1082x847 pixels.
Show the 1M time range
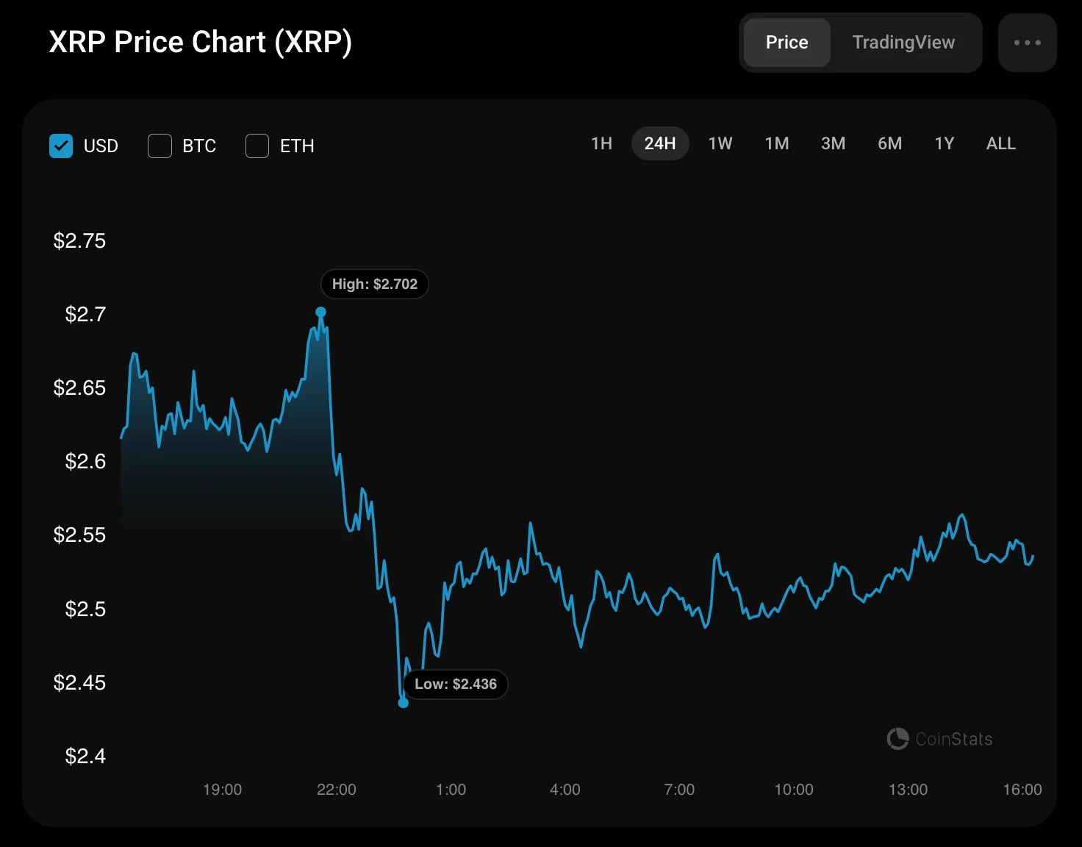click(776, 143)
